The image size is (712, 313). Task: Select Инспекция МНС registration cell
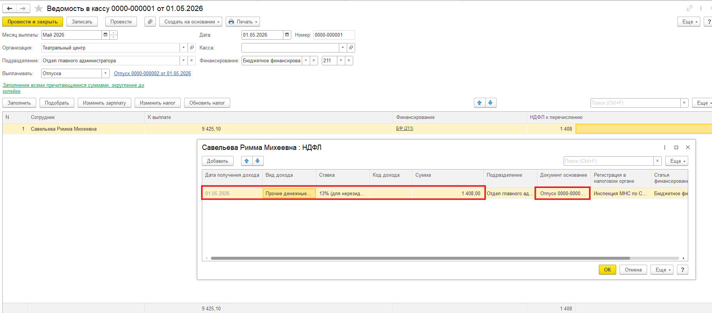(x=621, y=193)
